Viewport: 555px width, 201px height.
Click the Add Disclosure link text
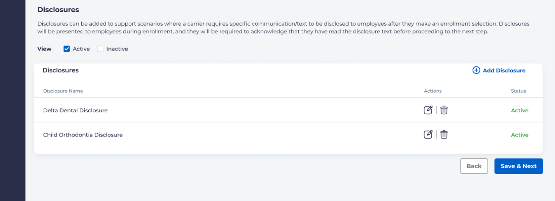pos(504,70)
